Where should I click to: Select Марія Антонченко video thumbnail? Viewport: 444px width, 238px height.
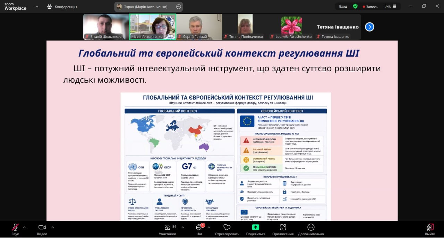(x=153, y=27)
